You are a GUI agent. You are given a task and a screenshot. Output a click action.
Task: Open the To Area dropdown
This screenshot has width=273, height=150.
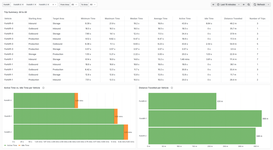(93, 5)
